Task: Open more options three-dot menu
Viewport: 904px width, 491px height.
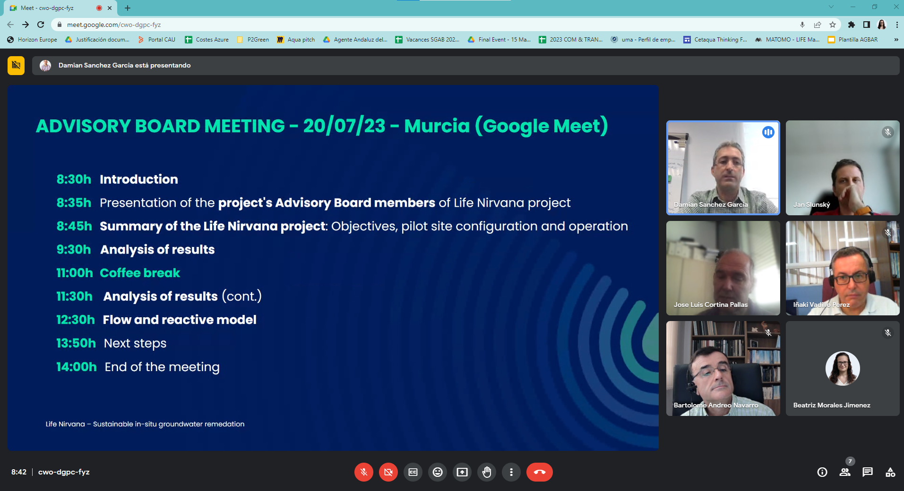Action: pyautogui.click(x=511, y=472)
